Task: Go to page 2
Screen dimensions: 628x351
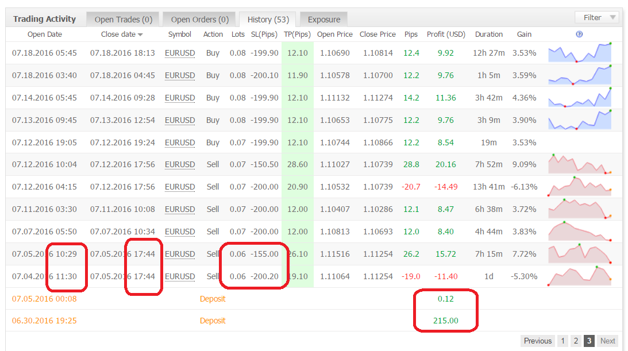Action: tap(576, 341)
